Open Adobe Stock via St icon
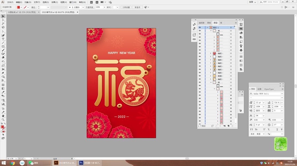Image resolution: width=297 pixels, height=166 pixels. [x=97, y=2]
